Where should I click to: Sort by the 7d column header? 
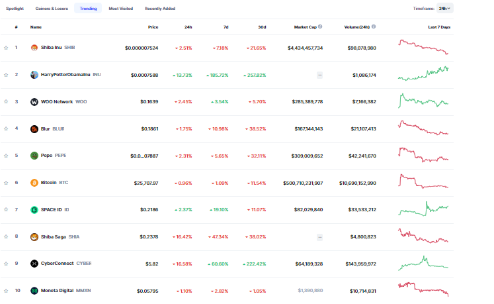point(226,27)
